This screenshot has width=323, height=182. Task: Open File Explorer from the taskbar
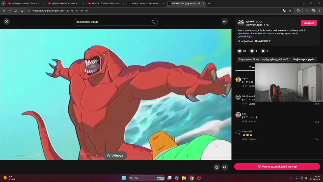(184, 178)
